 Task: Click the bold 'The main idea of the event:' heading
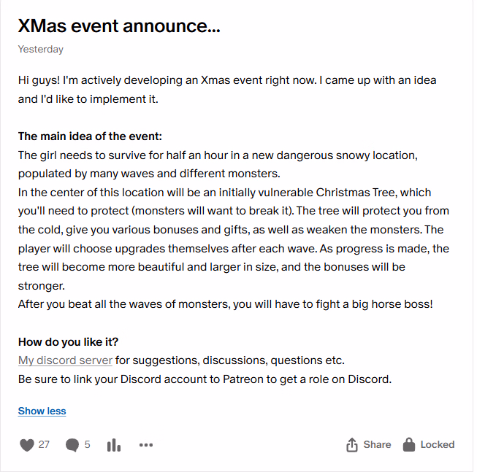pyautogui.click(x=90, y=136)
